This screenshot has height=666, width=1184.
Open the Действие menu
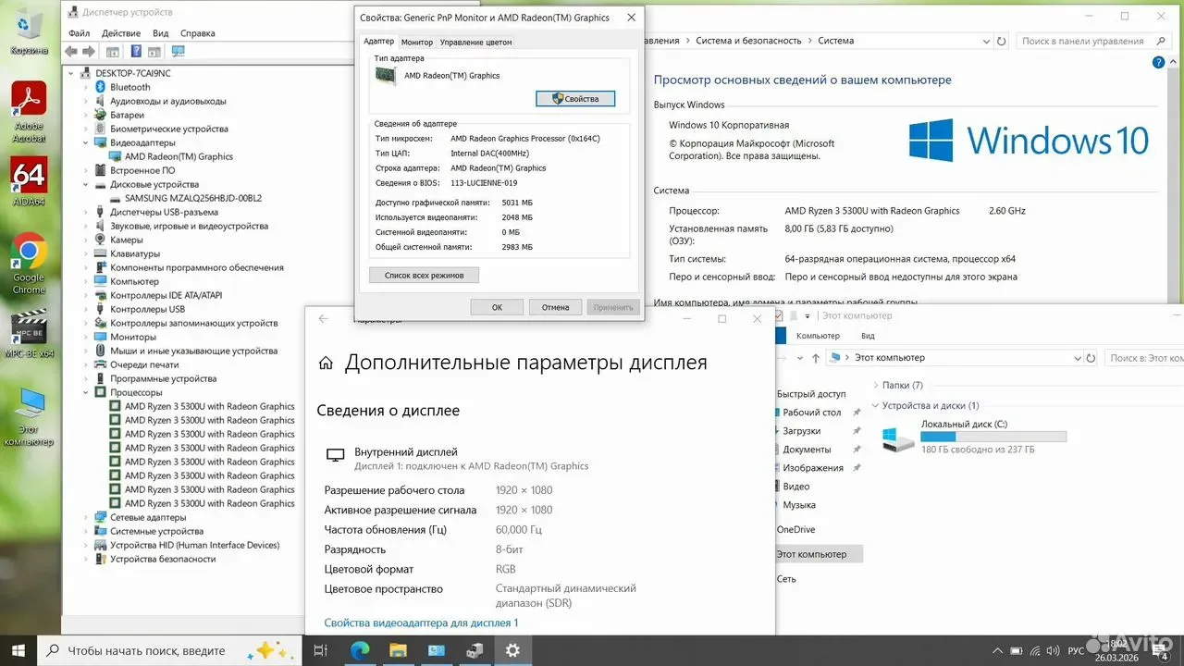point(120,33)
